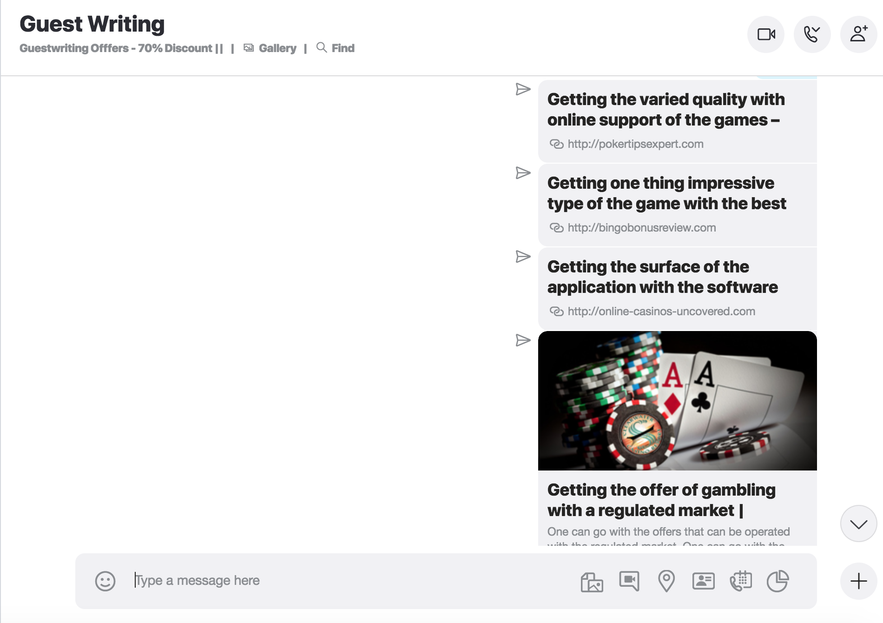Open the bingobonusreview.com link
The image size is (883, 623).
641,228
